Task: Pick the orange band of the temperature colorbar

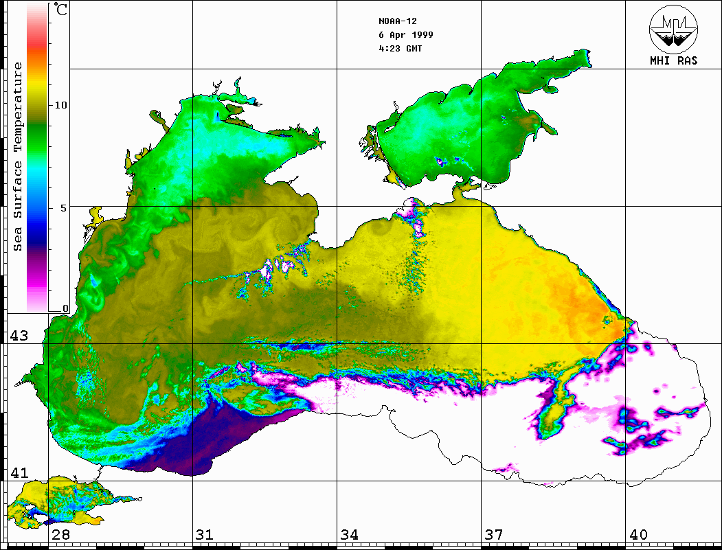Action: point(37,60)
